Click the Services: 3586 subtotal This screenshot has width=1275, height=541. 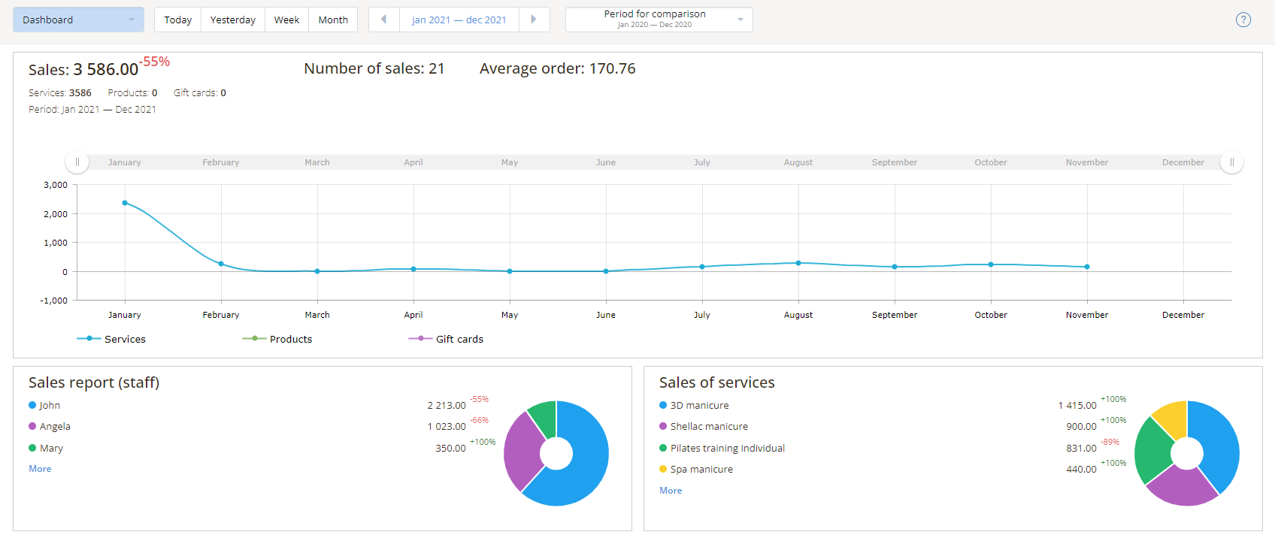click(60, 93)
